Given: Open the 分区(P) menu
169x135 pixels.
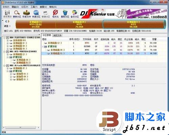Looking at the screenshot, I should (x=25, y=7).
